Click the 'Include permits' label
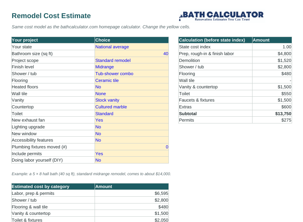303x222 pixels. point(27,154)
